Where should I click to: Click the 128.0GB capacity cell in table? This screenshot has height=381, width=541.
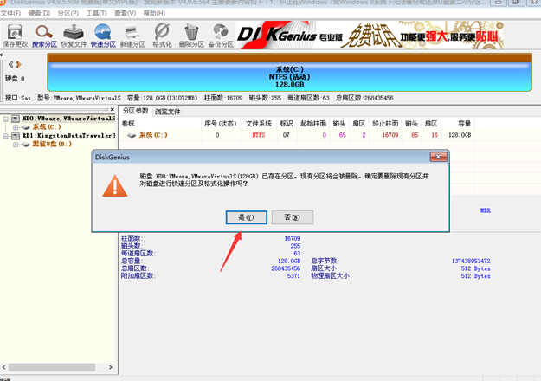pyautogui.click(x=460, y=135)
